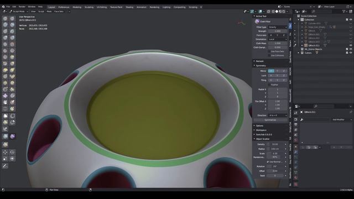Select the Draw sculpt brush
The width and height of the screenshot is (354, 199).
coord(5,18)
